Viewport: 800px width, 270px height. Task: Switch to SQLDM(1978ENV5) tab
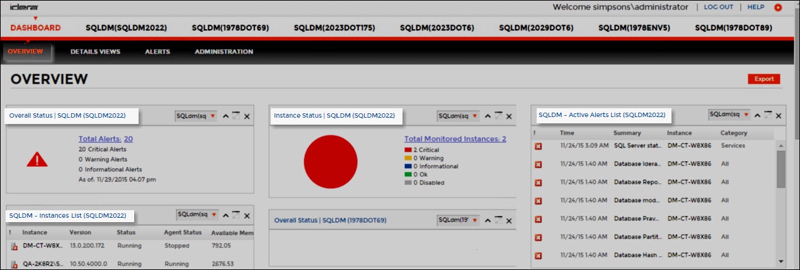point(634,28)
